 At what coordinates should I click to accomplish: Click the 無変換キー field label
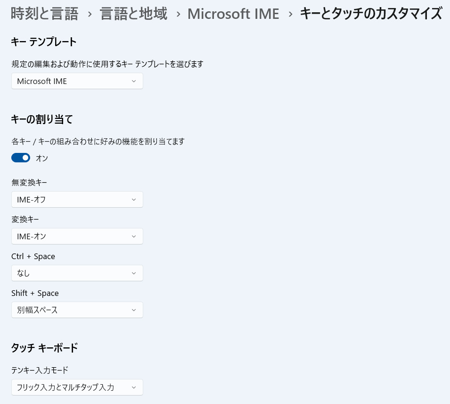click(29, 182)
